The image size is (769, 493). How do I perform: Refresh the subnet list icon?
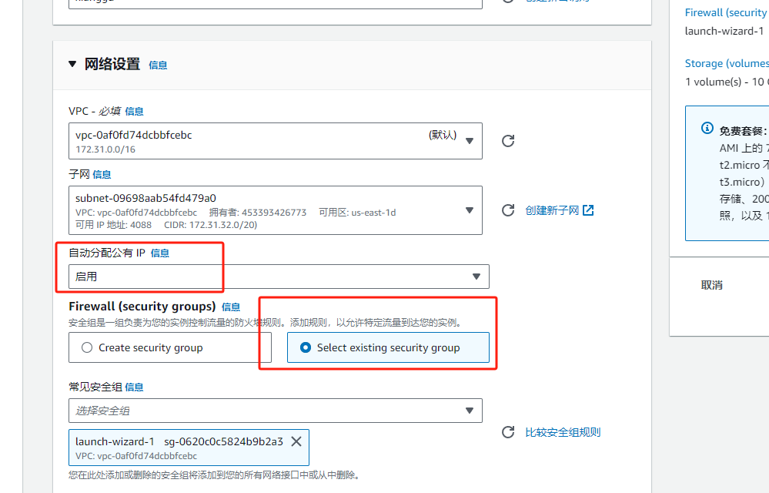click(508, 210)
